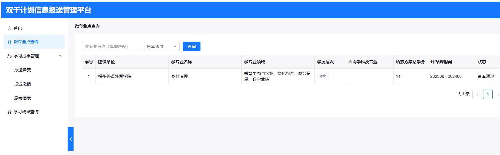Select page 1 in pagination

488,94
